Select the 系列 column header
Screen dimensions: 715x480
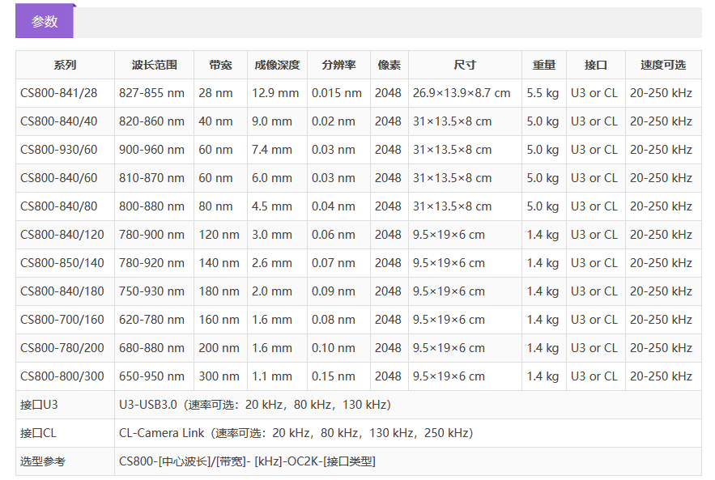click(65, 65)
